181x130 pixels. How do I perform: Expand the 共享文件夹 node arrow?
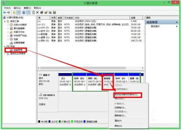(x=8, y=32)
